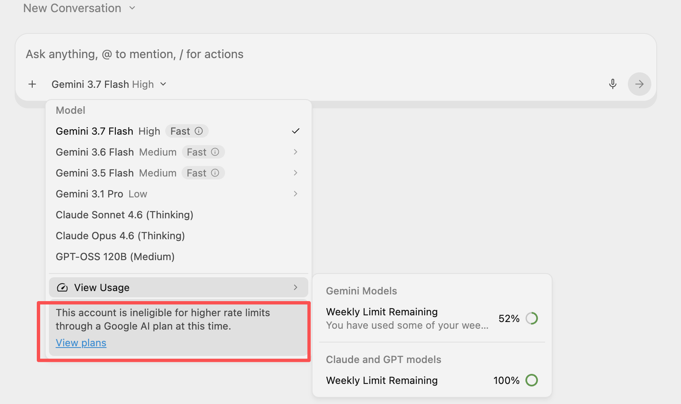
Task: Expand Gemini 3.1 Pro options chevron
Action: coord(295,194)
